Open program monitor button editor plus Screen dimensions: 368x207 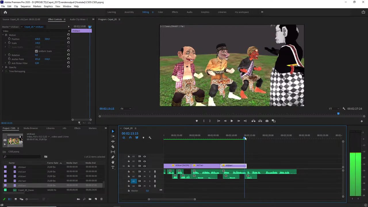362,121
